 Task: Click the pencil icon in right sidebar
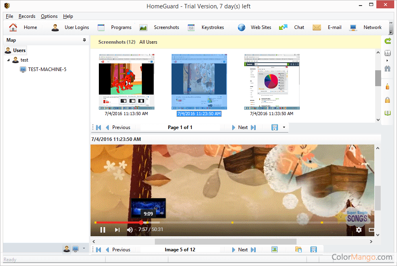click(x=388, y=86)
